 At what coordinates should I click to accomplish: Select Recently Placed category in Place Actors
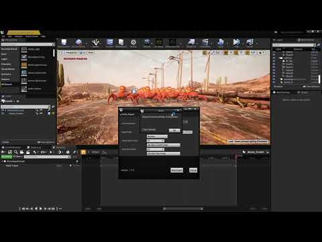(9, 49)
